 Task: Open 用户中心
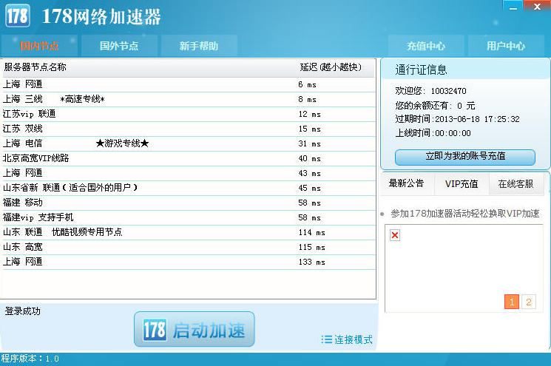506,46
